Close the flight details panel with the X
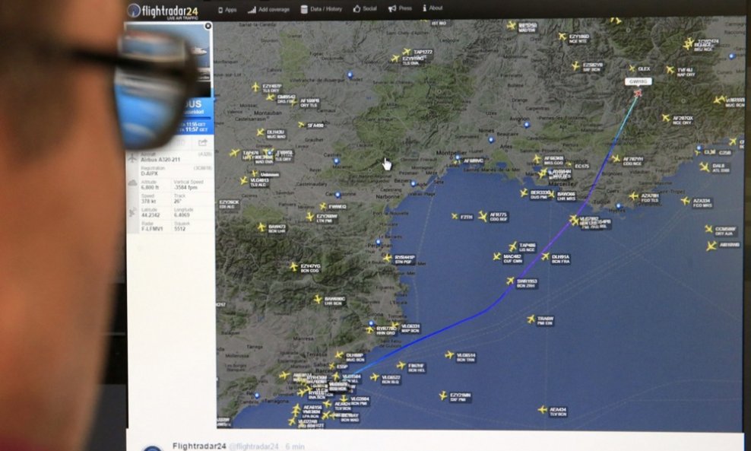Screen dimensions: 751x451 [x=207, y=27]
